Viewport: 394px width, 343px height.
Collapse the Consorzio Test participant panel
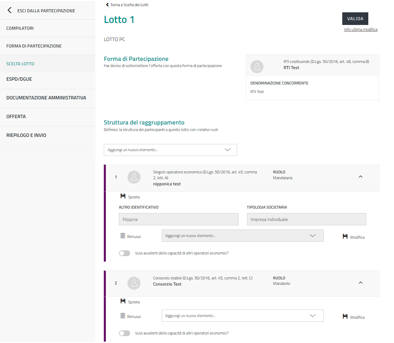pos(360,283)
